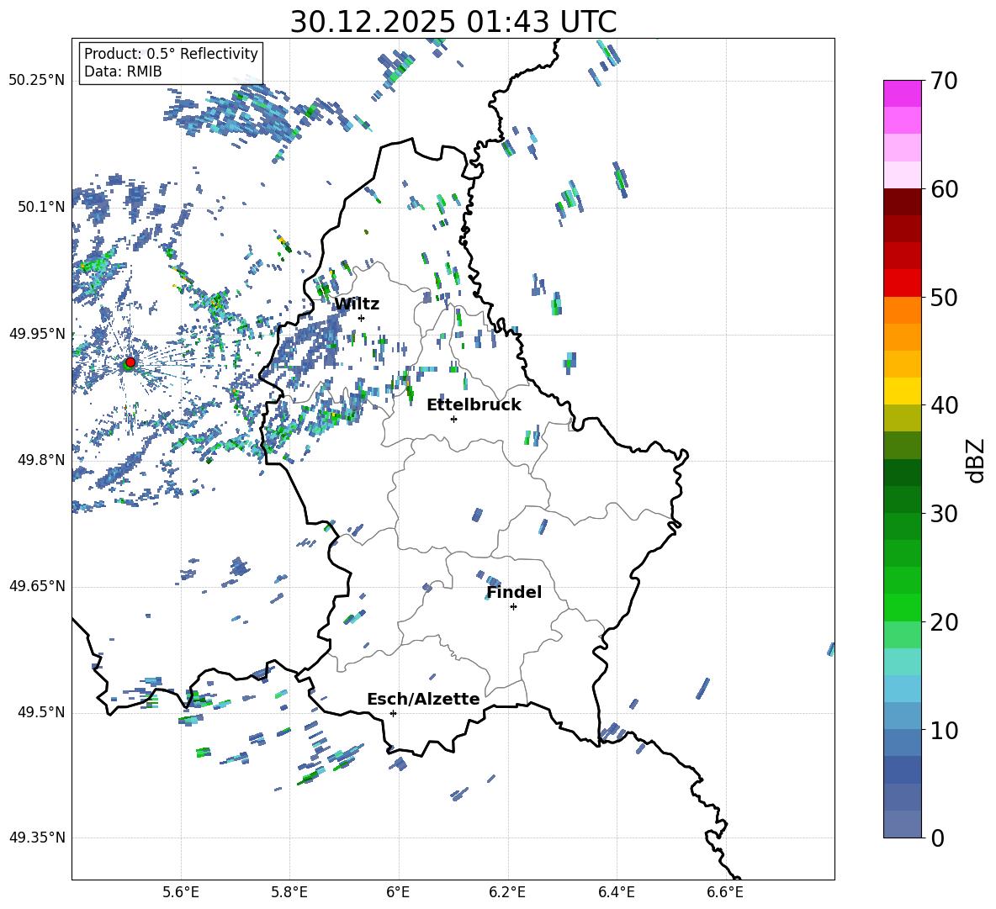996x909 pixels.
Task: Click the 10 tick label on colorbar
Action: 944,730
